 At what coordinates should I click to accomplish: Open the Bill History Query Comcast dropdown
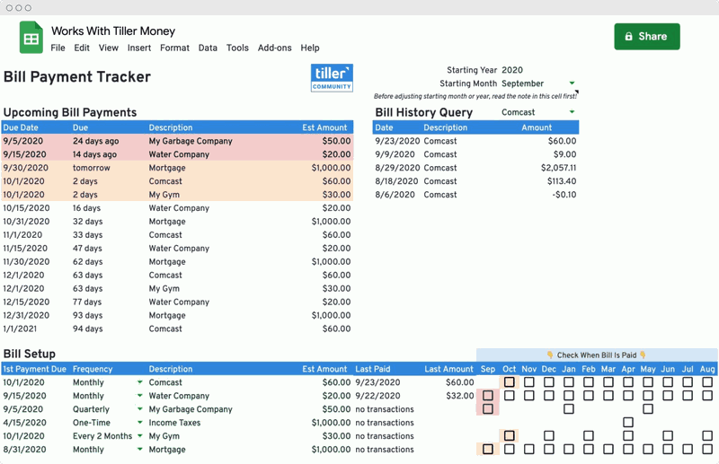(x=572, y=112)
